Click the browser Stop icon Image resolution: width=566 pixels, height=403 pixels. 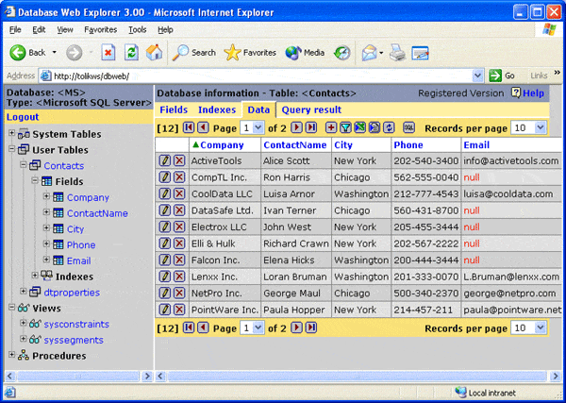coord(108,53)
